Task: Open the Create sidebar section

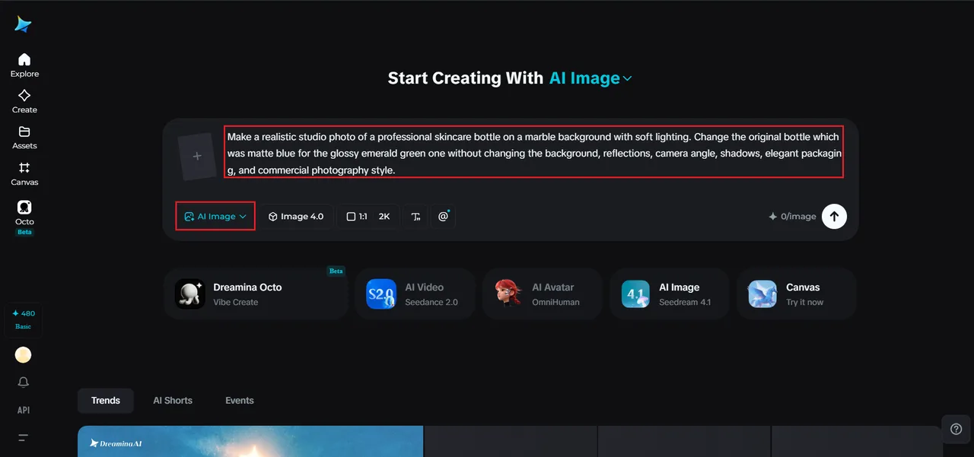Action: coord(24,101)
